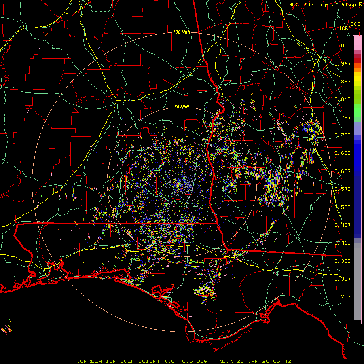Screen dimensions: 364x364
Task: Click the 0.413 legend value
Action: 343,243
